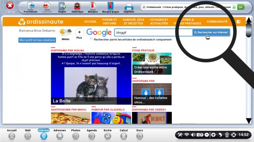The height and width of the screenshot is (142, 254).
Task: Open the Facebook icon in the header
Action: coord(238,22)
